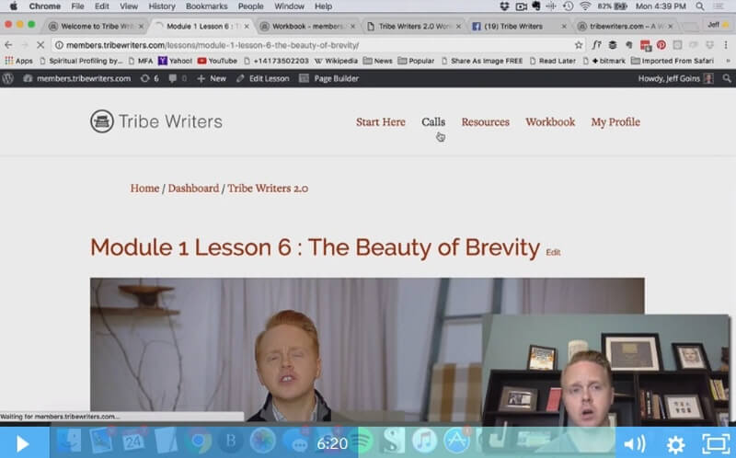Screen dimensions: 736x458
Task: Click members.tribewriters.com in the admin bar
Action: 77,78
